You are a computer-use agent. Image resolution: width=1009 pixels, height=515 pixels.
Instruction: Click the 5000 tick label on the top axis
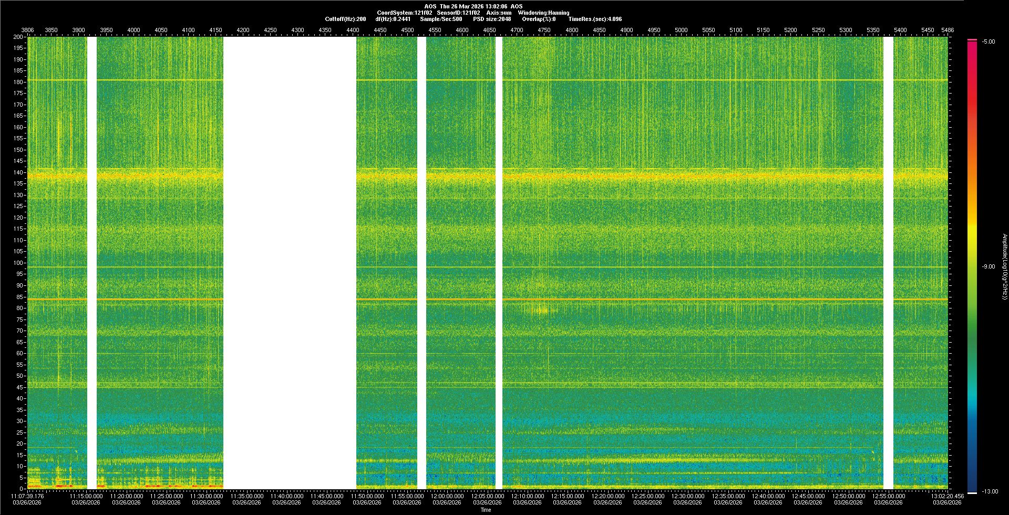pyautogui.click(x=681, y=30)
